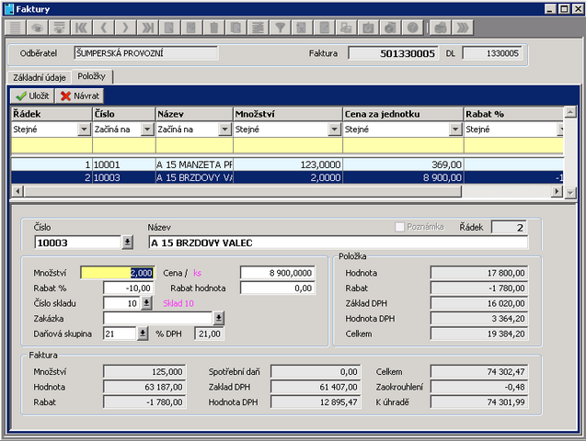Open Řádek column filter dropdown
Screen dimensions: 586x441
(x=85, y=130)
